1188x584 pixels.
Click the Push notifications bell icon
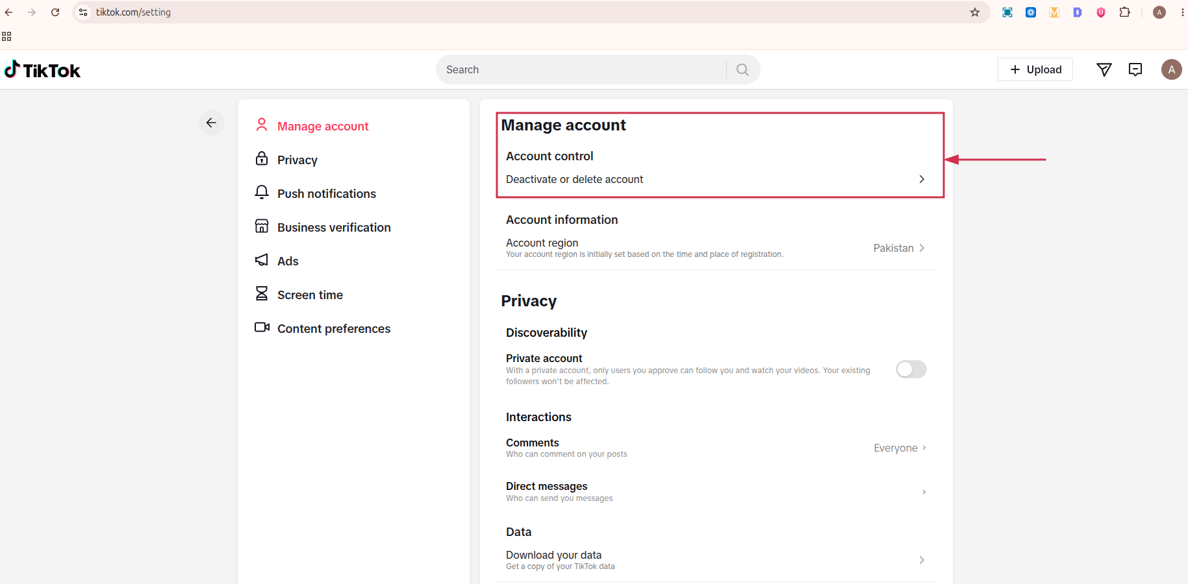coord(262,192)
